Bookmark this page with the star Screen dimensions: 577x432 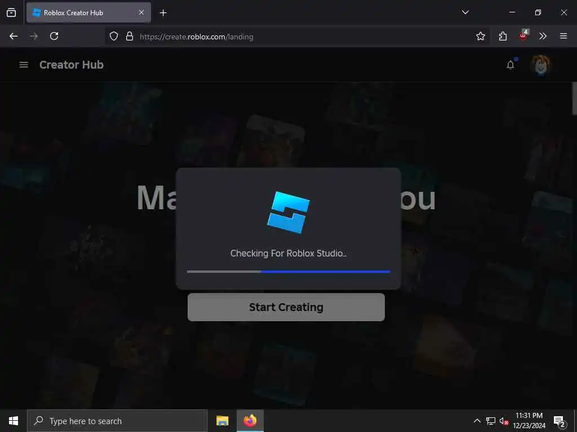(480, 36)
